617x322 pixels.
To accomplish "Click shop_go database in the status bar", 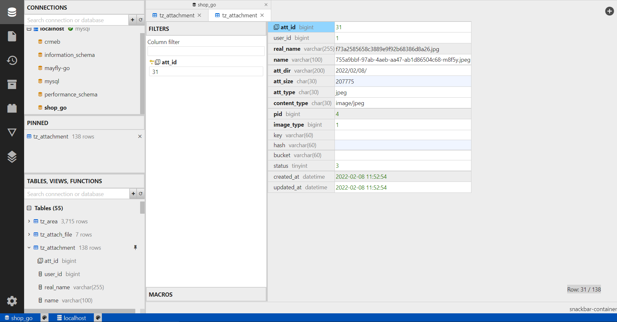I will 18,318.
